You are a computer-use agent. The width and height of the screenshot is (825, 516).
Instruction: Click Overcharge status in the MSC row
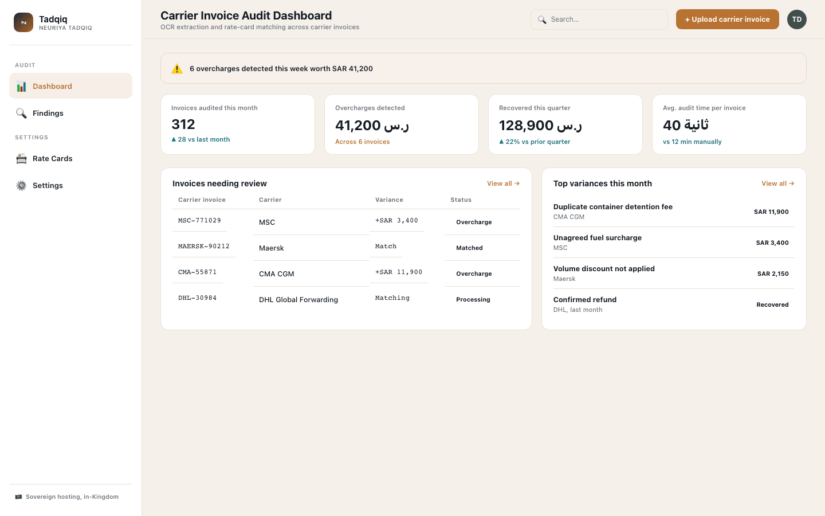pyautogui.click(x=474, y=222)
